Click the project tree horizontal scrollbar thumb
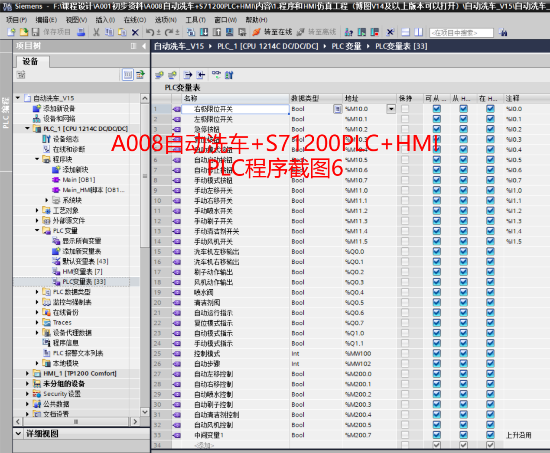The height and width of the screenshot is (453, 550). (x=76, y=421)
